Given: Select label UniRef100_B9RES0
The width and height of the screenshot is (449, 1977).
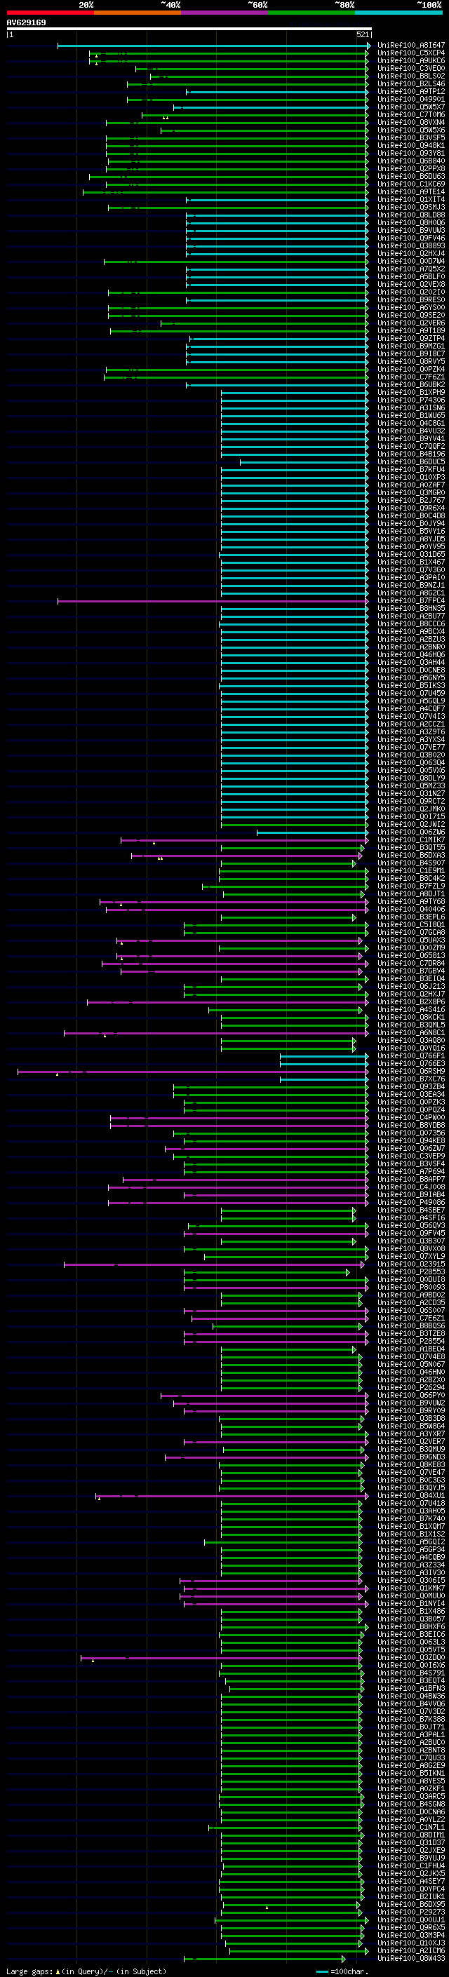Looking at the screenshot, I should [410, 299].
